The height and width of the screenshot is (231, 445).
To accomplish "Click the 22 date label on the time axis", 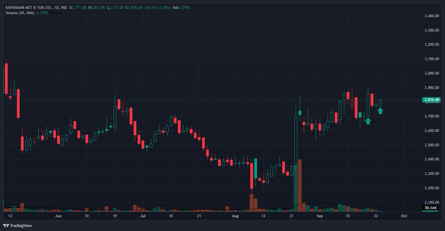I will pos(376,215).
